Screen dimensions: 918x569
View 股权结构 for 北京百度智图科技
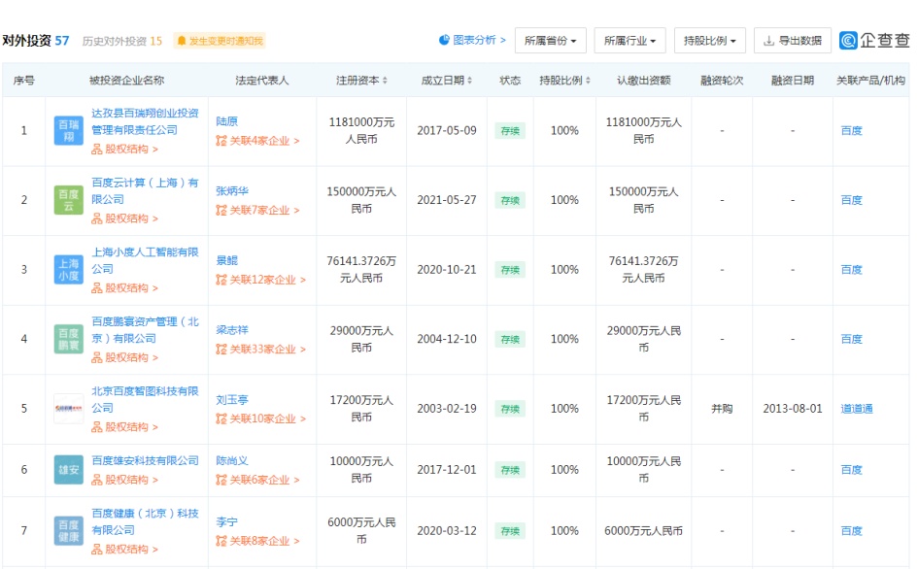[x=124, y=427]
